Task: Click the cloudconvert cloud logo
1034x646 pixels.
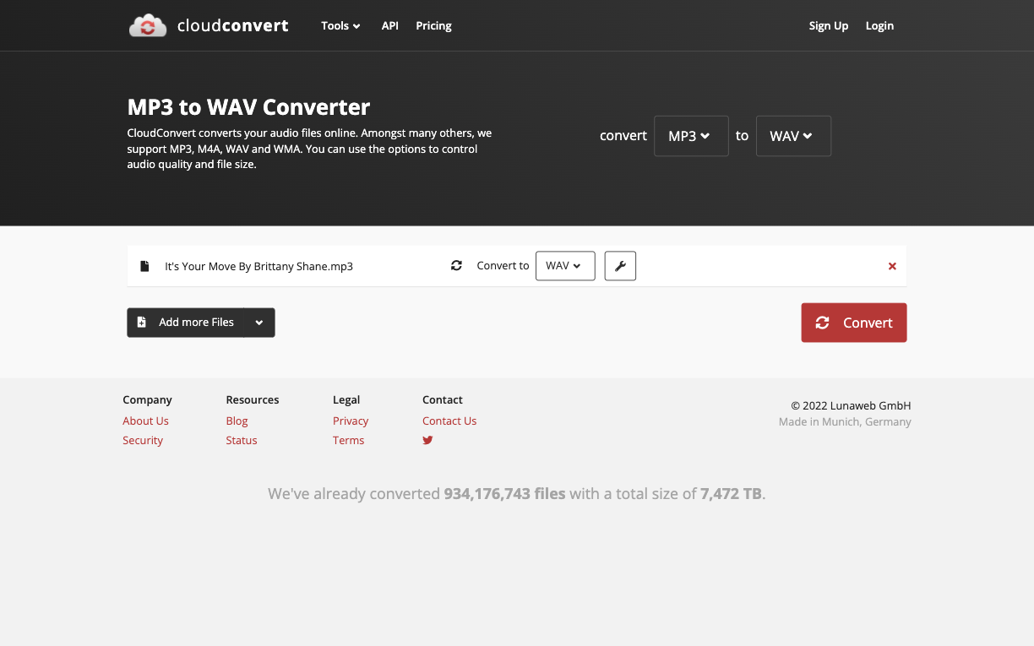Action: [x=148, y=25]
